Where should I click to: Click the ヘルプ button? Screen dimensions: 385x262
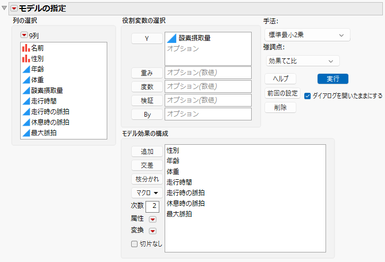pos(280,78)
